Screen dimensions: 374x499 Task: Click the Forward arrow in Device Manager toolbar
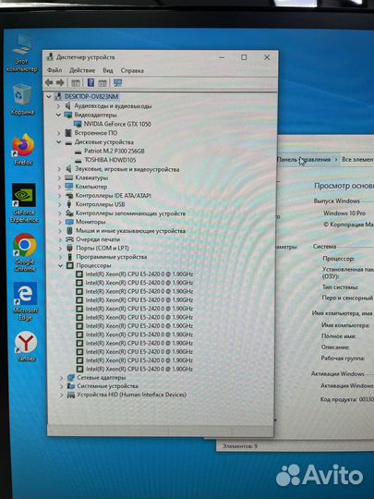point(60,83)
